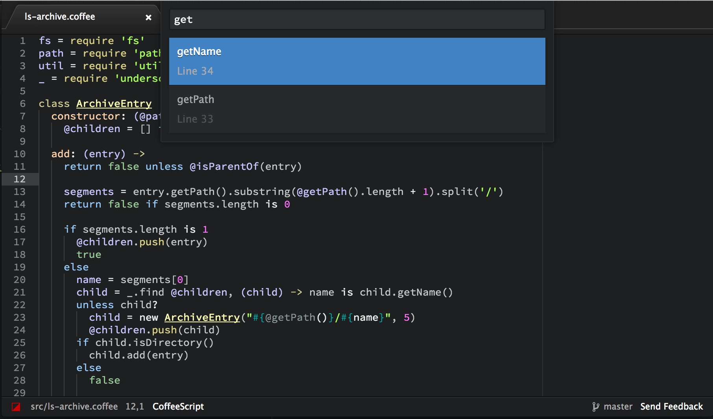
Task: Close the ls-archive.coffee tab
Action: (148, 17)
